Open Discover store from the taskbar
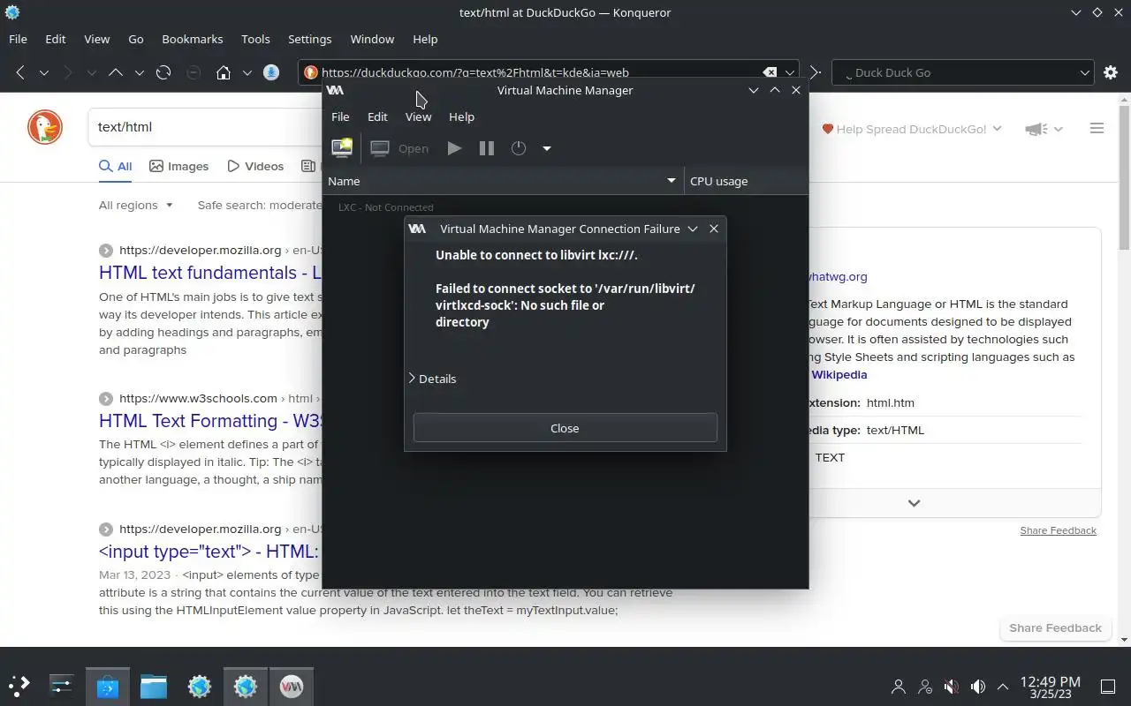Viewport: 1131px width, 706px height. coord(108,685)
